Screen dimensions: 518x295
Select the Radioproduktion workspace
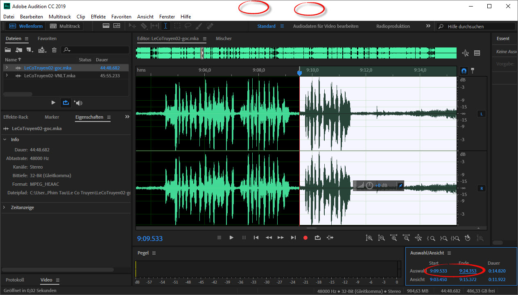(393, 26)
